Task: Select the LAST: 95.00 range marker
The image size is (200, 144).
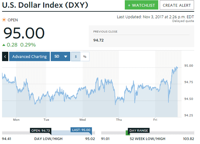Action: [81, 130]
